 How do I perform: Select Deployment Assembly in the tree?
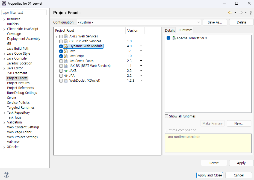click(x=23, y=39)
